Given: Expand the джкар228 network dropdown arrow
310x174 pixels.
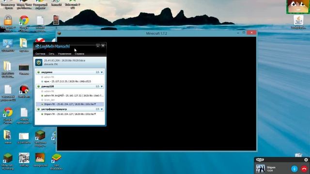Looking at the screenshot, I should point(102,87).
